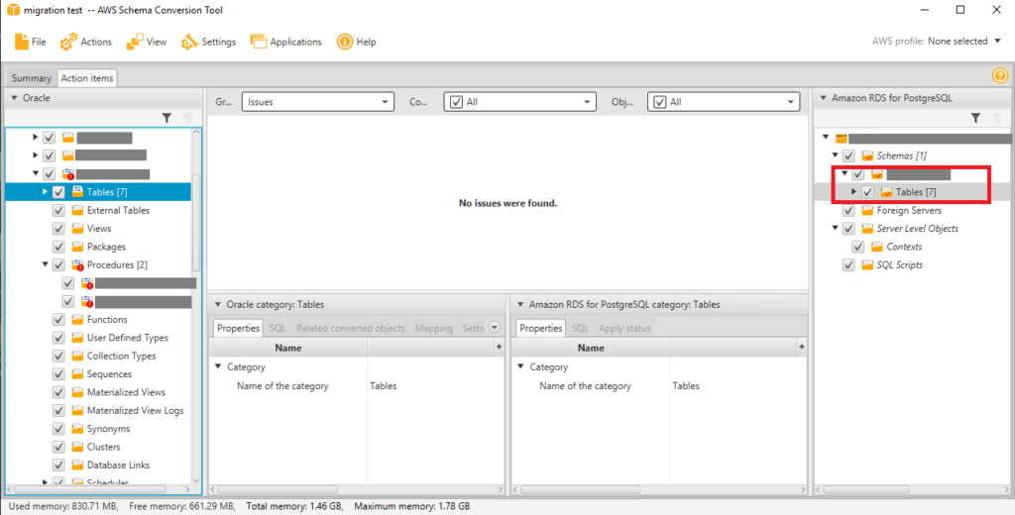This screenshot has width=1015, height=515.
Task: Click the Synonyms folder icon
Action: [x=77, y=428]
